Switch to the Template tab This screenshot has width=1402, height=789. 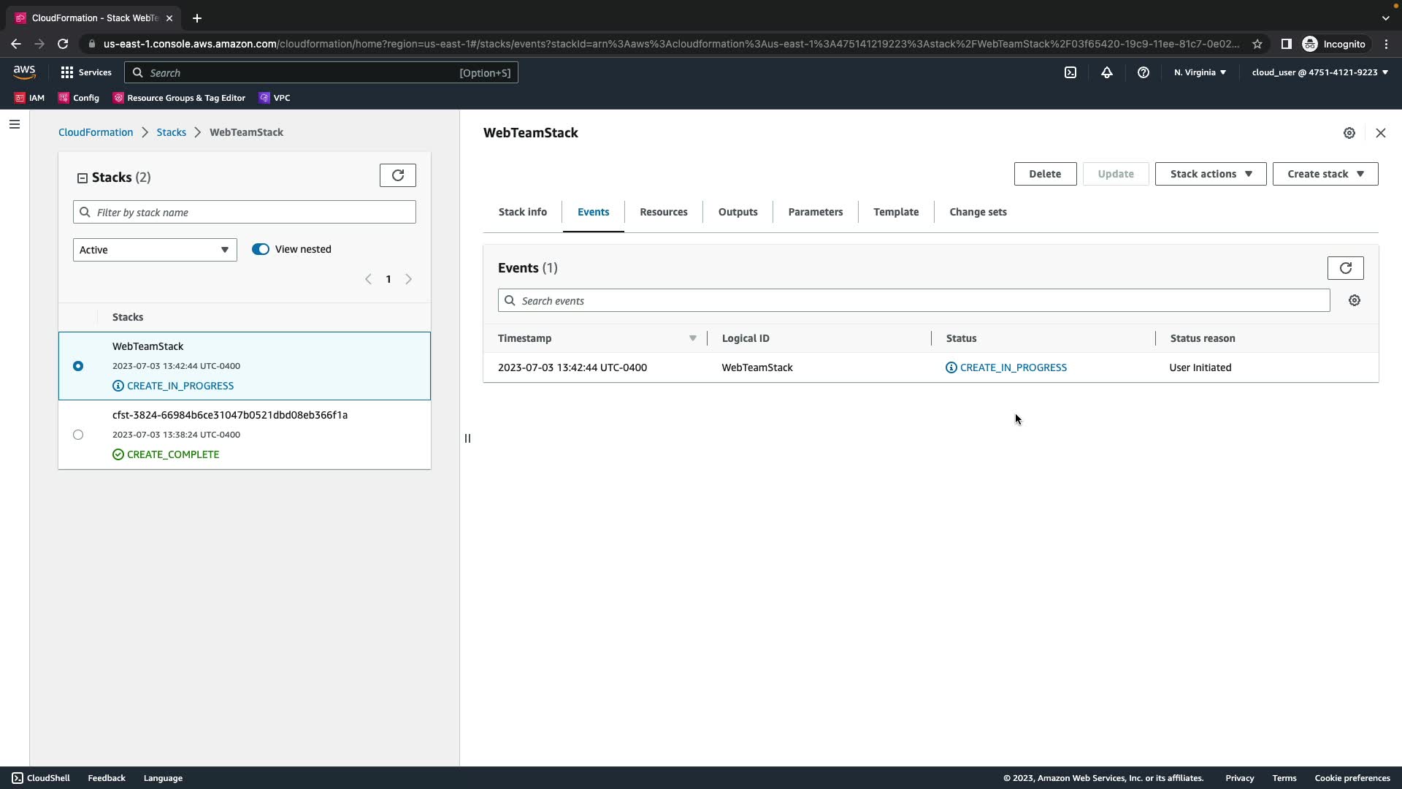895,212
